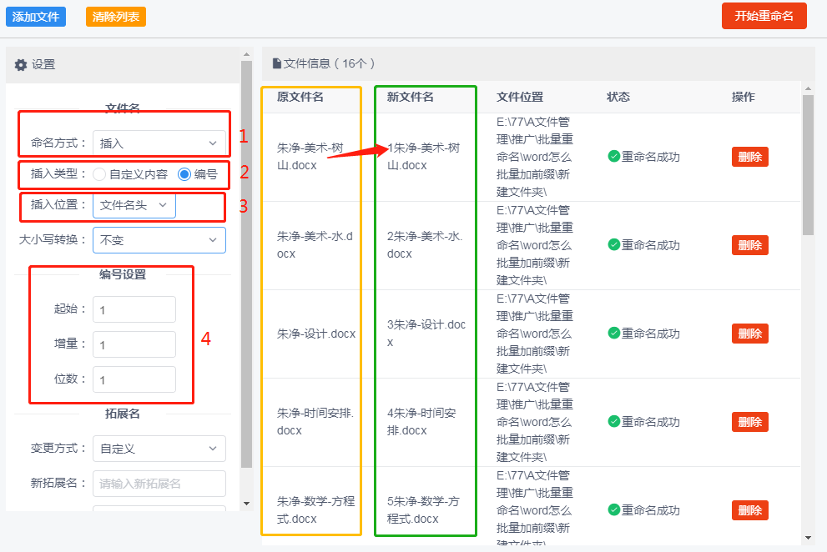This screenshot has height=552, width=827.
Task: Select original name 朱净-美术-水.docx
Action: click(x=315, y=245)
